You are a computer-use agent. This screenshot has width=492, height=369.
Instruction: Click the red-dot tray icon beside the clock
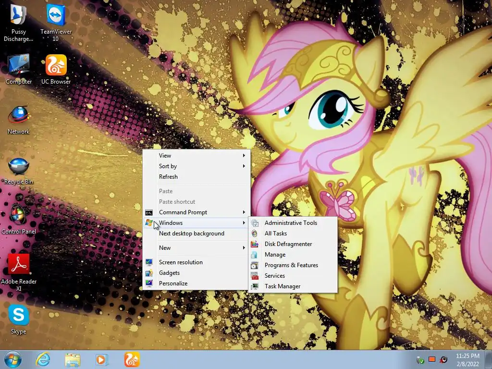point(443,359)
